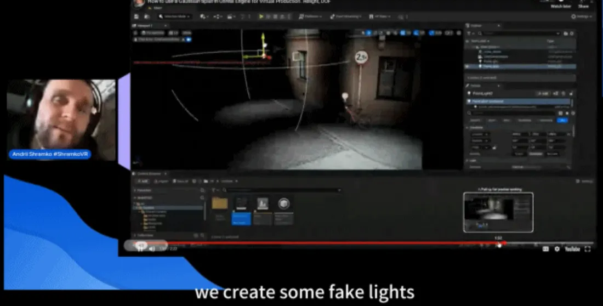Open the Selection Mode dropdown
This screenshot has width=603, height=306.
pos(175,16)
